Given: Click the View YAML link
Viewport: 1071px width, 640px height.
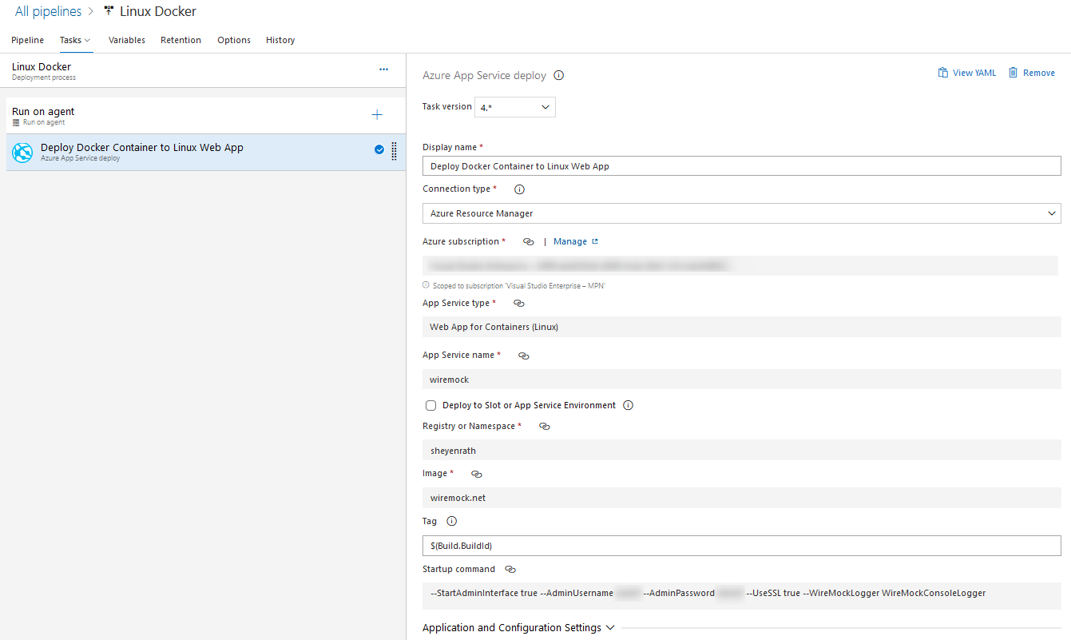Looking at the screenshot, I should pyautogui.click(x=974, y=73).
